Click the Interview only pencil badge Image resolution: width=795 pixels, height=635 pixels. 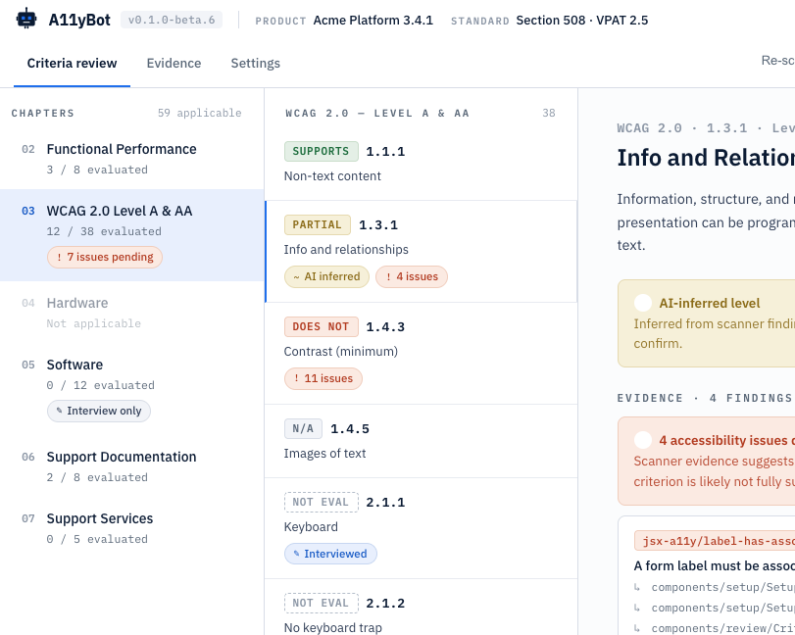99,411
